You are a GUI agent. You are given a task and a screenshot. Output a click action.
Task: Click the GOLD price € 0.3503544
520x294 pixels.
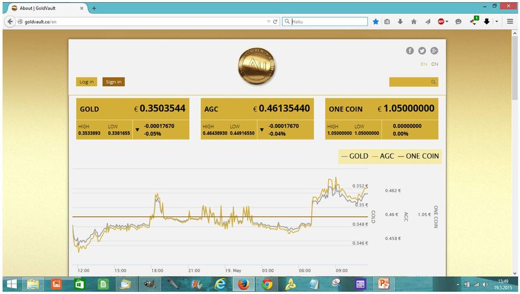160,109
